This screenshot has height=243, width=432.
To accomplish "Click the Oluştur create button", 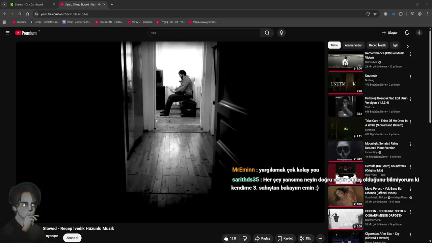I will tap(390, 33).
